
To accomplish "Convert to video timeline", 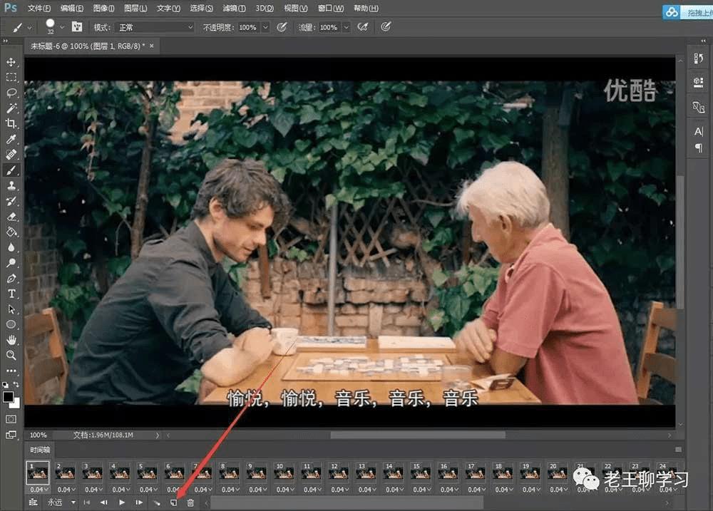I will click(34, 502).
